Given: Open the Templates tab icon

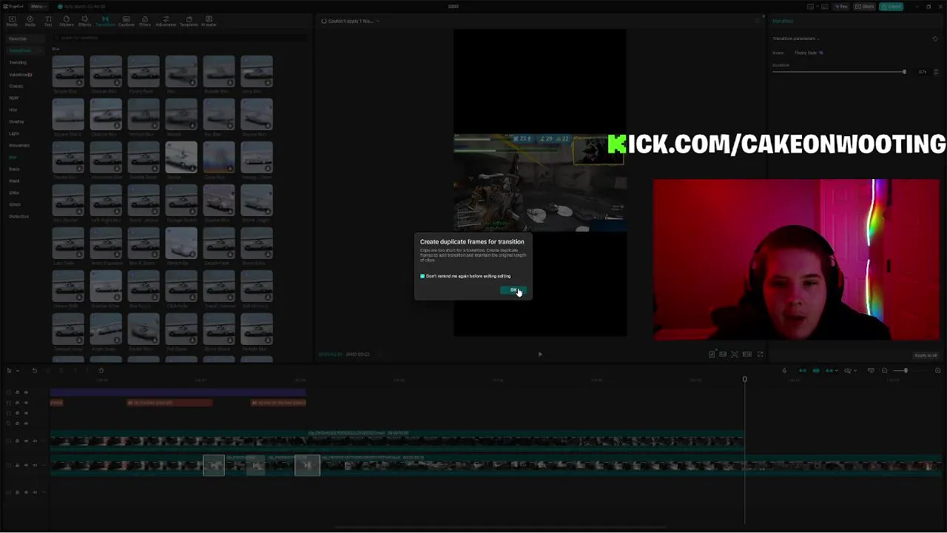Looking at the screenshot, I should pos(189,21).
